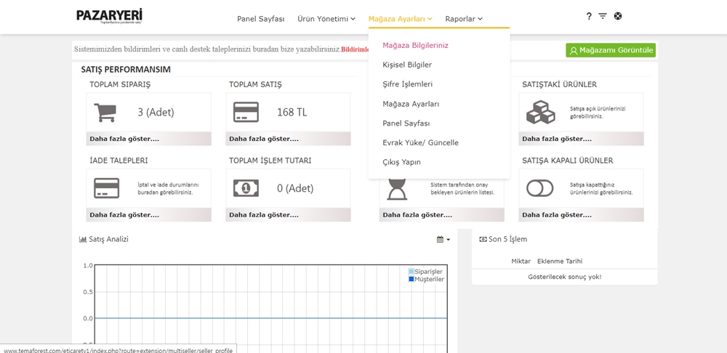Click the shopping cart icon under Toplam Sipariş
Viewport: 727px width, 353px height.
tap(105, 113)
